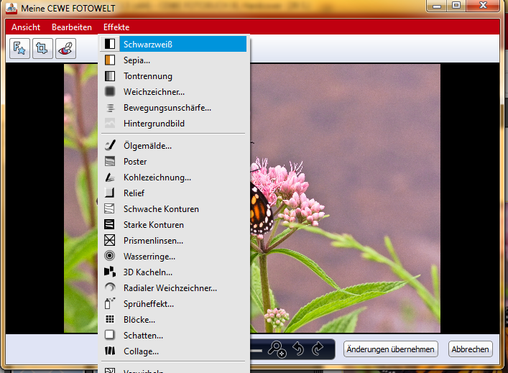508x373 pixels.
Task: Rotate image left with counterclockwise arrow
Action: pos(298,349)
